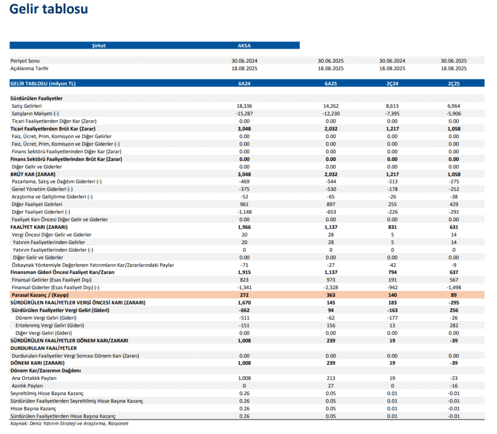
Task: Click 'DURDURULAN FAALİYETLER' section heading
Action: pos(43,349)
